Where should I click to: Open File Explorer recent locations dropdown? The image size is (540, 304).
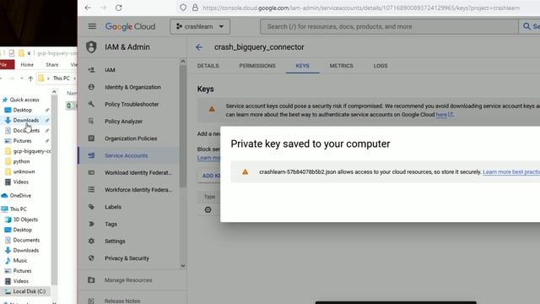click(22, 79)
